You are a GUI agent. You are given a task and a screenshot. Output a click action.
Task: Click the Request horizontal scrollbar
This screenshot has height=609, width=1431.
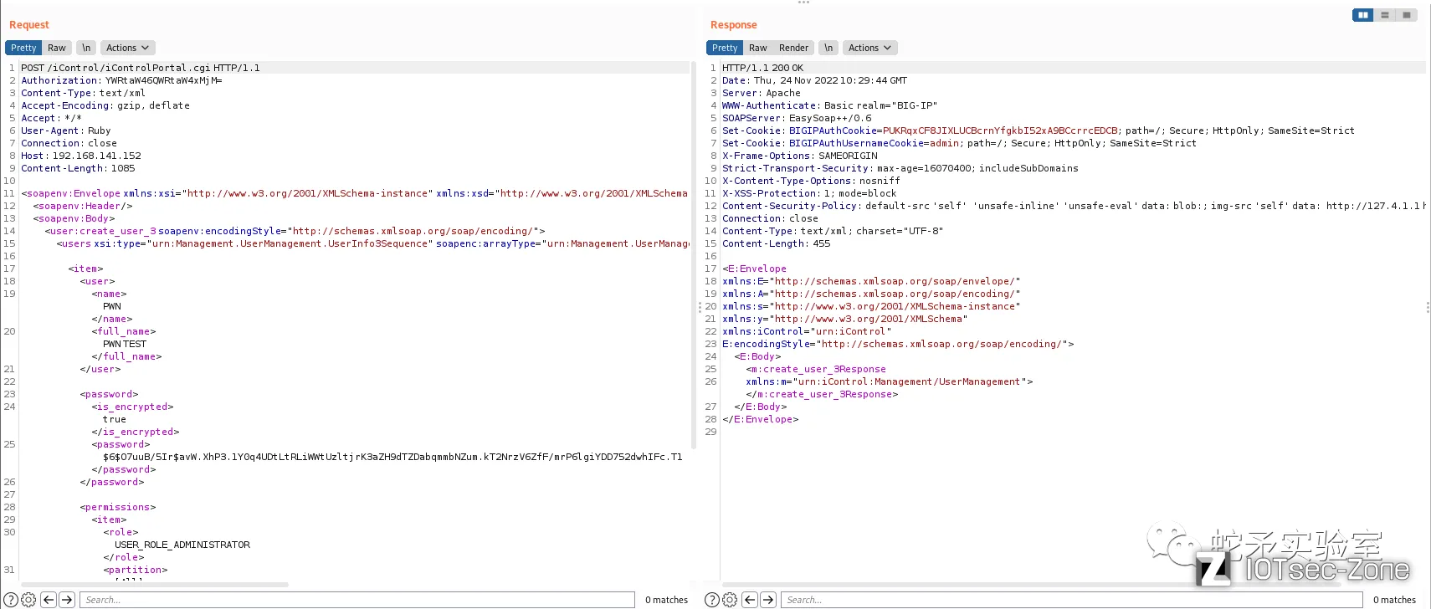[155, 585]
